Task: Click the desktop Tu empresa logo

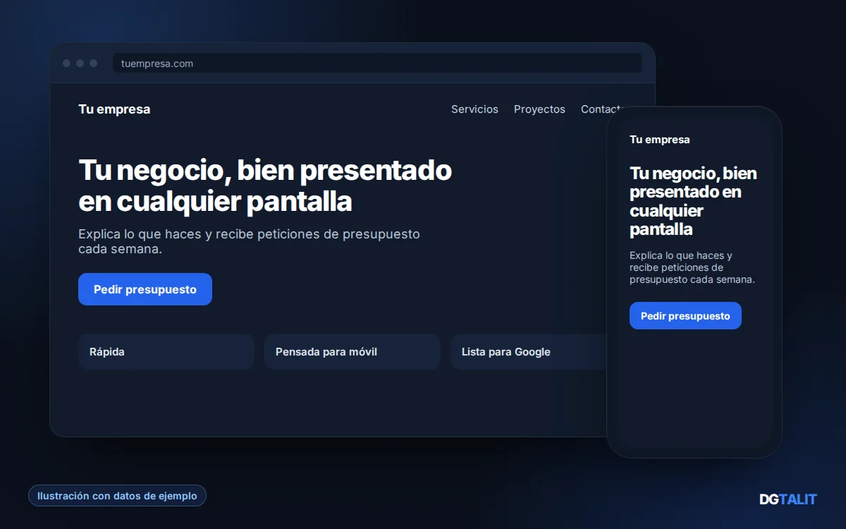Action: coord(114,109)
